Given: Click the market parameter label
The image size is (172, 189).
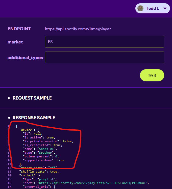Looking at the screenshot, I should coord(15,42).
